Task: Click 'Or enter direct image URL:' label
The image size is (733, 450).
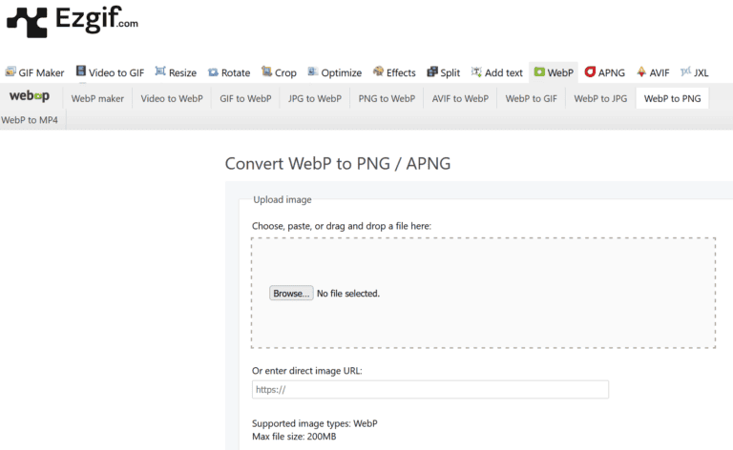Action: [x=307, y=371]
